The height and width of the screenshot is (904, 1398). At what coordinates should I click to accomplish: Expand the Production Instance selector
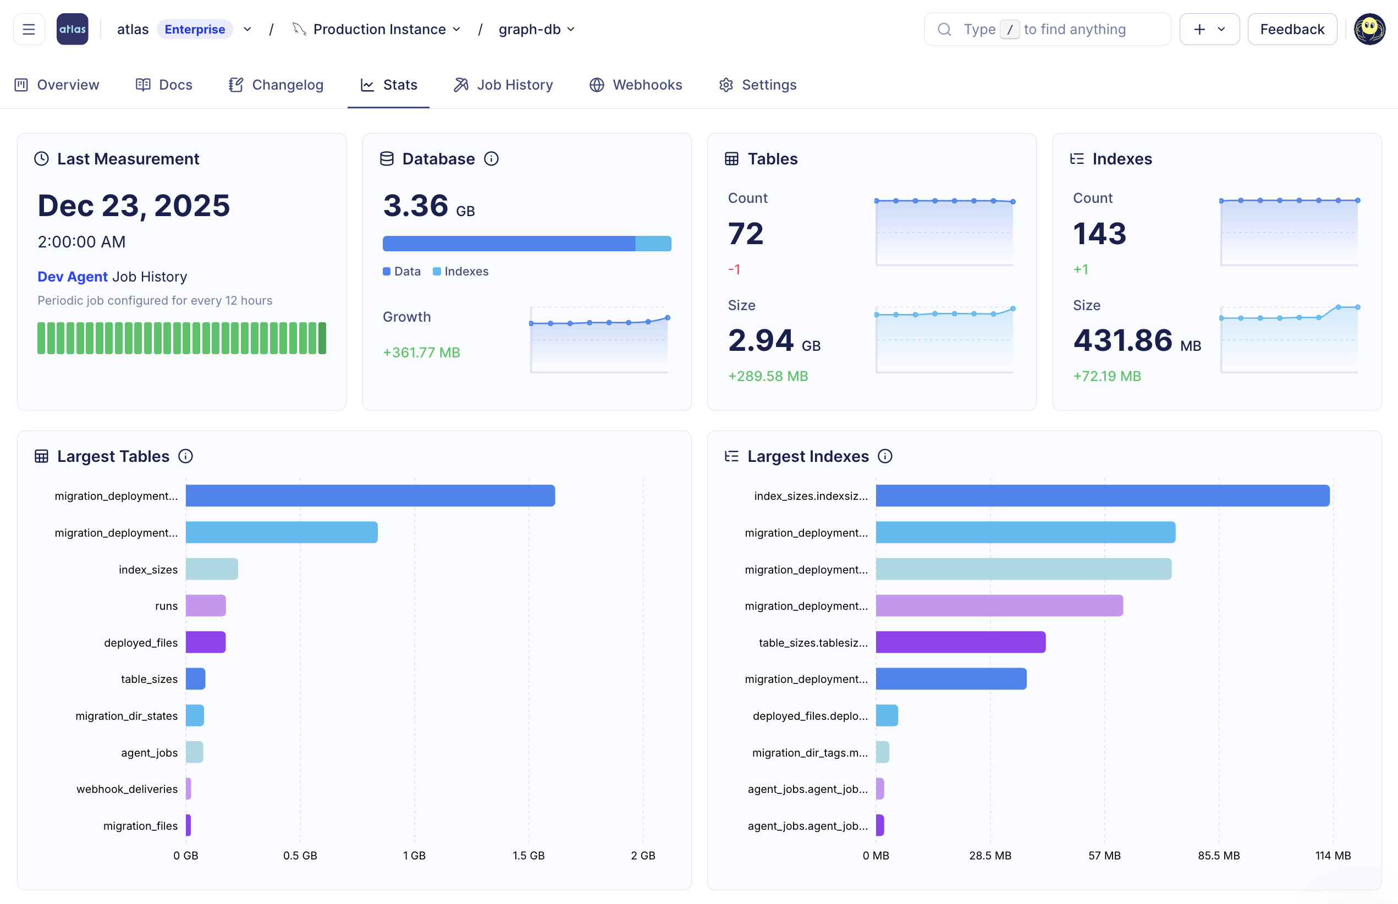coord(458,29)
